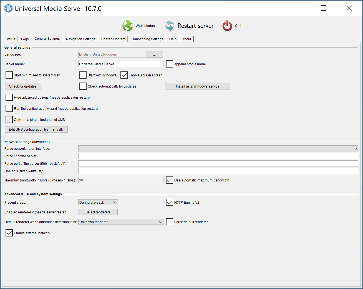Switch to the Status tab

tap(10, 39)
